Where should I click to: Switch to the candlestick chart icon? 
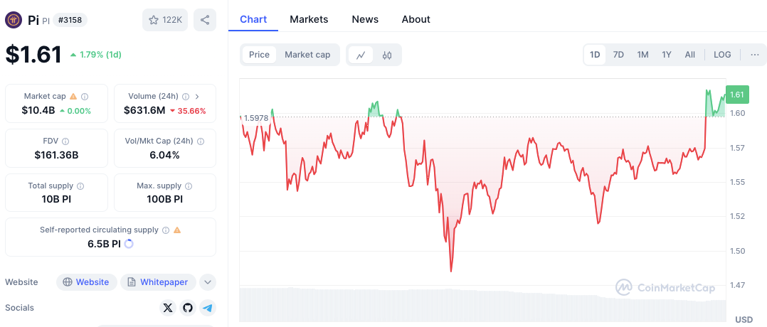(x=387, y=55)
